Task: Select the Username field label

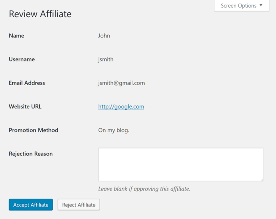Action: 22,59
